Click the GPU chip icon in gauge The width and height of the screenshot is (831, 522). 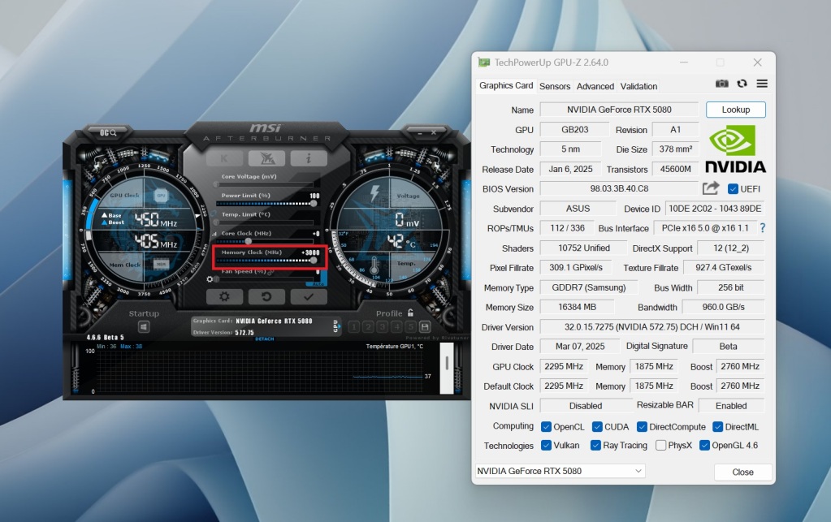(161, 196)
